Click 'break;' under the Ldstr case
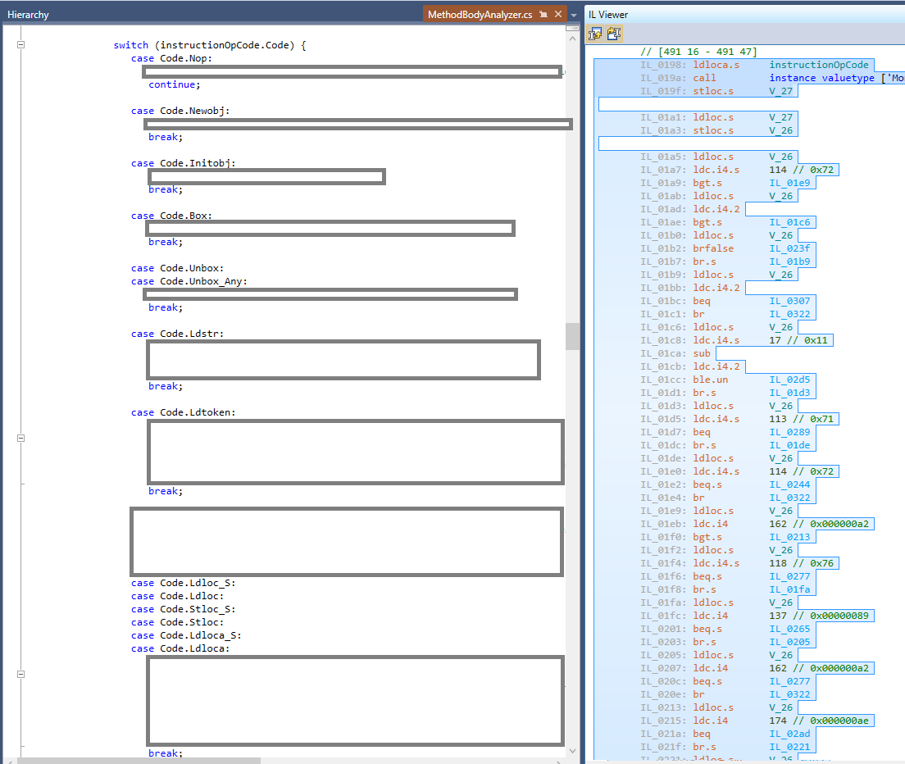Screen dimensions: 905x764 [166, 387]
